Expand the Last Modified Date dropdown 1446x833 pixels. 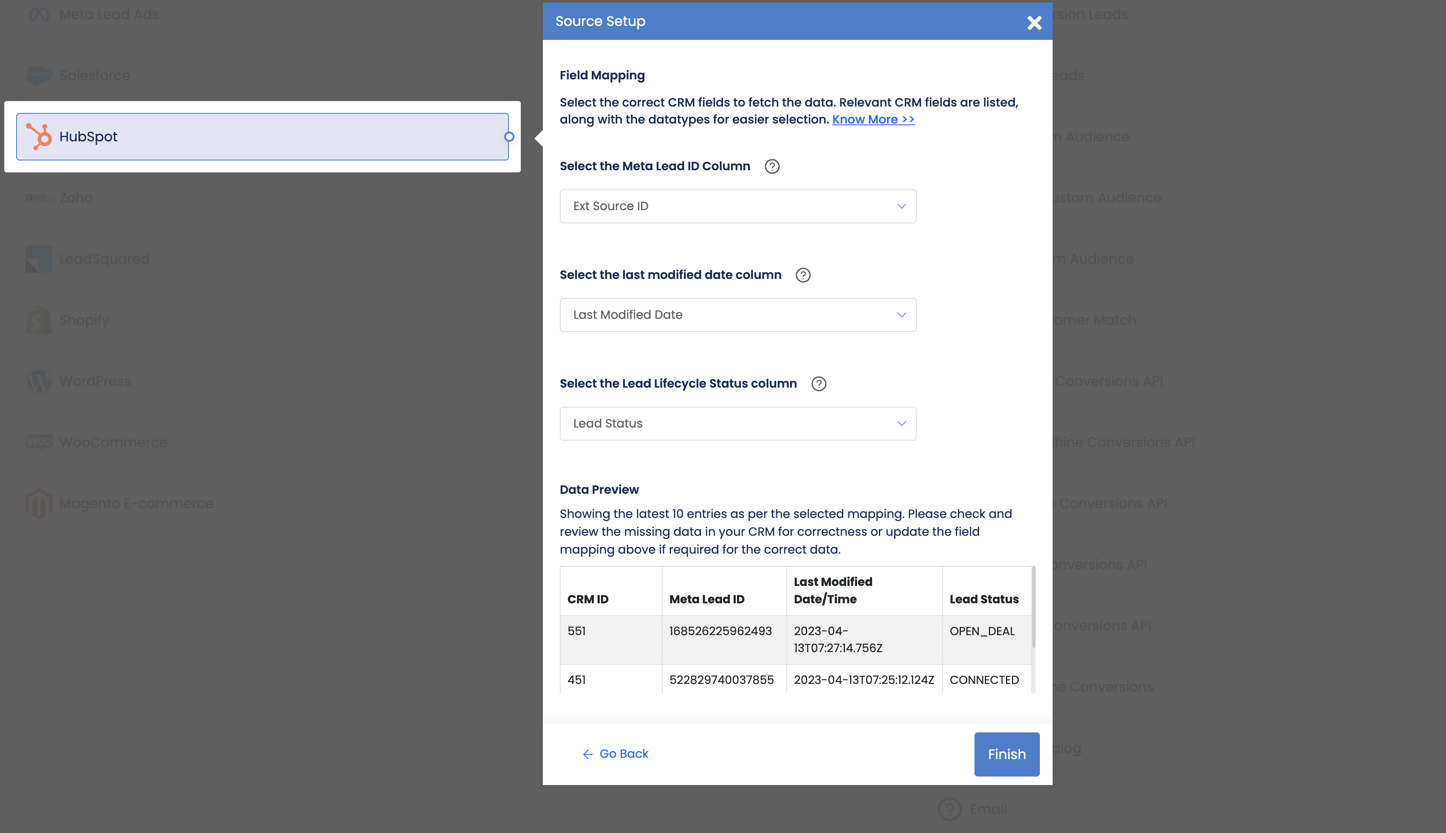[x=737, y=315]
